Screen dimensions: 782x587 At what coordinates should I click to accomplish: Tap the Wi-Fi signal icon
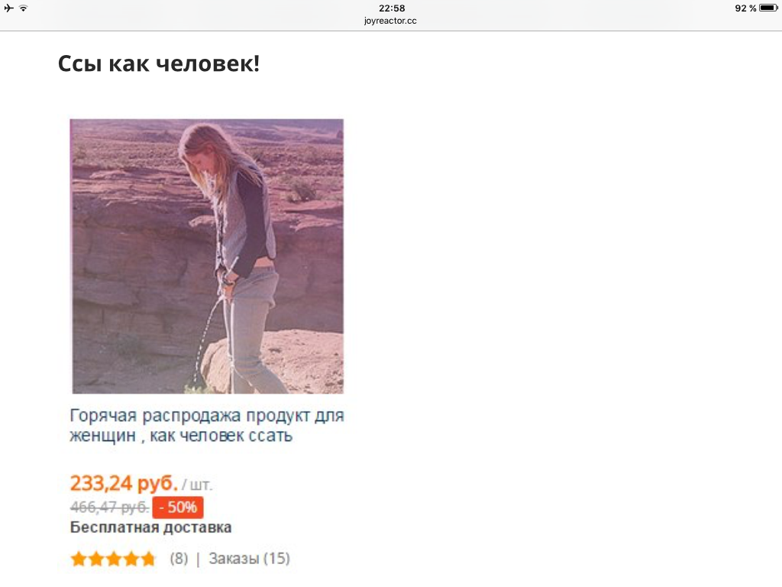[x=24, y=8]
